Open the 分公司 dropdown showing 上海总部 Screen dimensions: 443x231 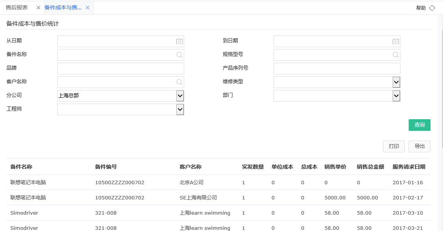coord(180,95)
